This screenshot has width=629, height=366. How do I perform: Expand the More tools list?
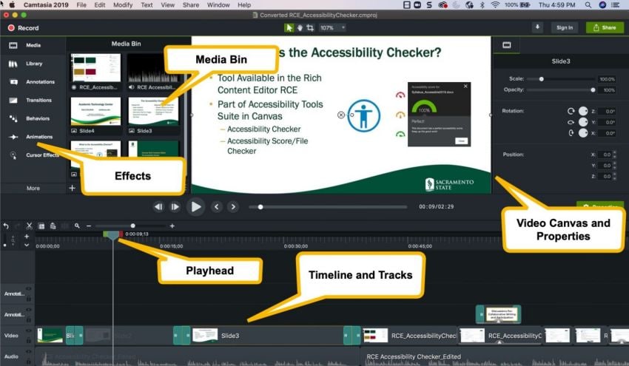33,188
